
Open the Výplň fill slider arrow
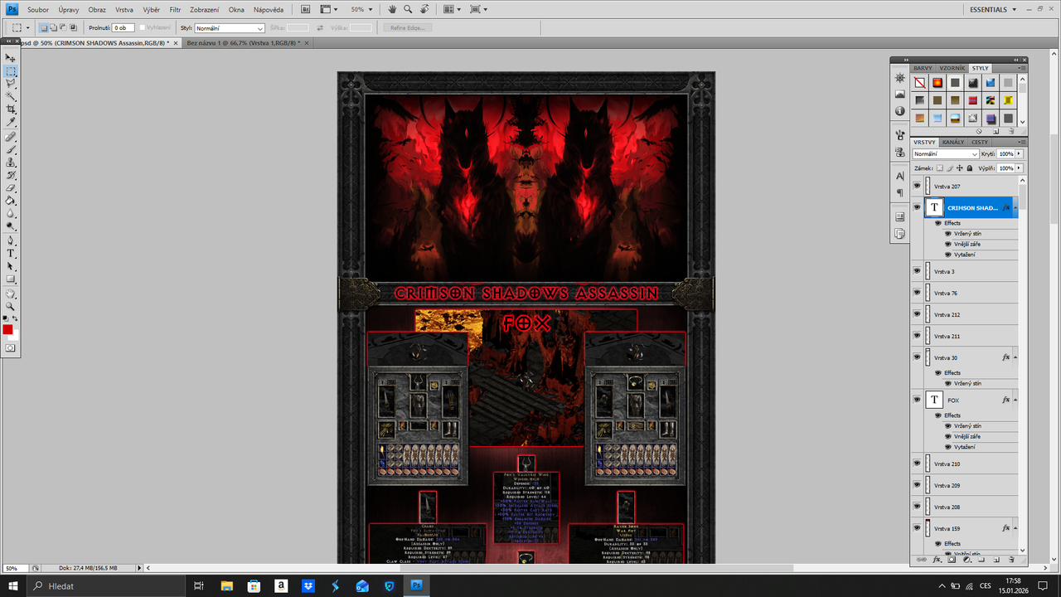point(1019,168)
